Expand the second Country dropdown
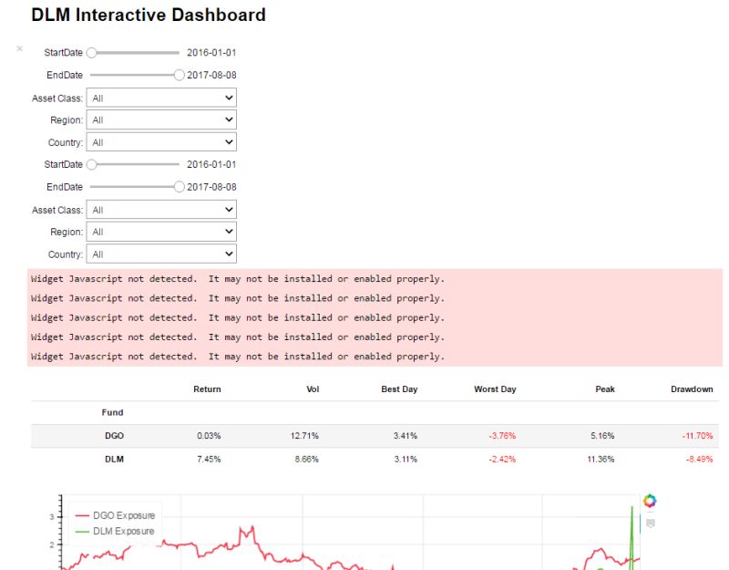The width and height of the screenshot is (729, 570). pyautogui.click(x=160, y=254)
